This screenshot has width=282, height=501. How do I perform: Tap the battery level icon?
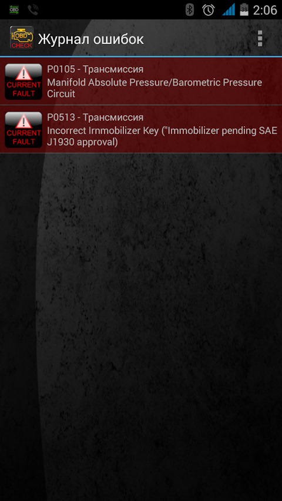[244, 9]
